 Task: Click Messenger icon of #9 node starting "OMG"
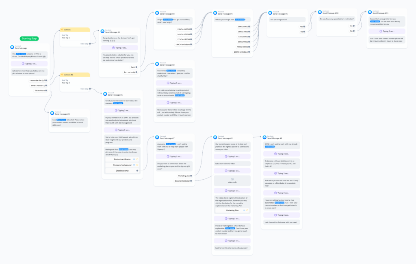point(264,137)
